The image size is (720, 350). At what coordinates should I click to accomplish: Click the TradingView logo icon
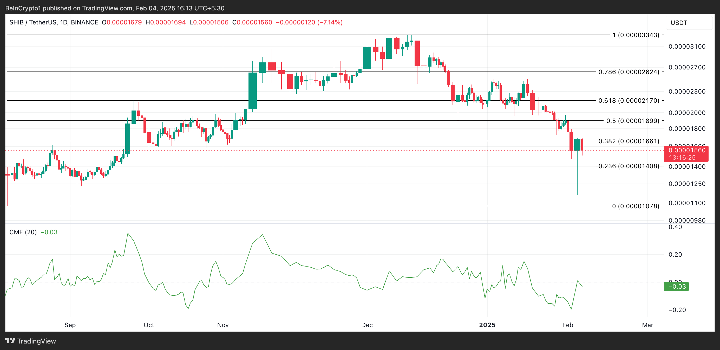(x=10, y=341)
